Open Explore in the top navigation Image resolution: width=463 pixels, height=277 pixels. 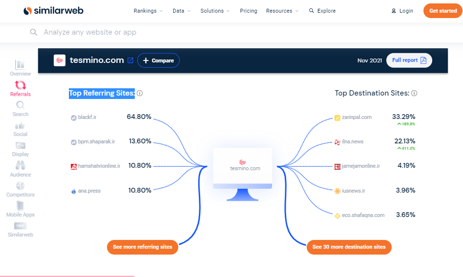pyautogui.click(x=322, y=11)
